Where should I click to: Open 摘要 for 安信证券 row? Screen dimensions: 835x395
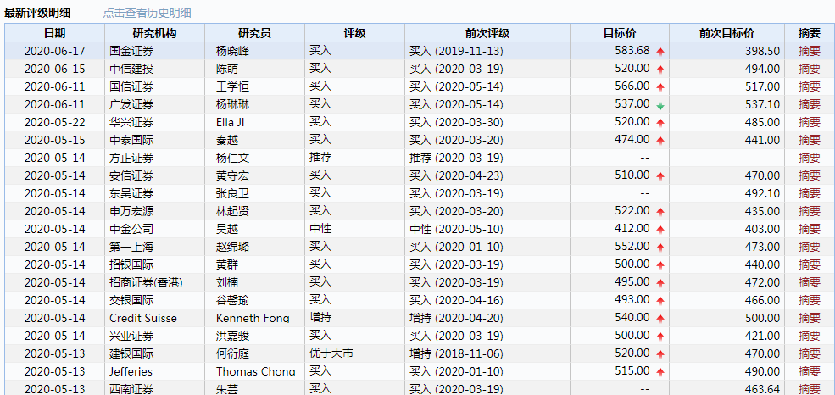tap(810, 175)
